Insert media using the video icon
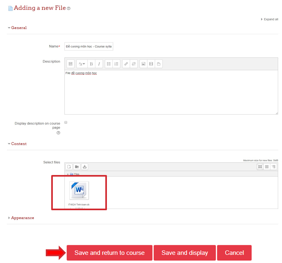282x263 pixels. click(x=151, y=64)
